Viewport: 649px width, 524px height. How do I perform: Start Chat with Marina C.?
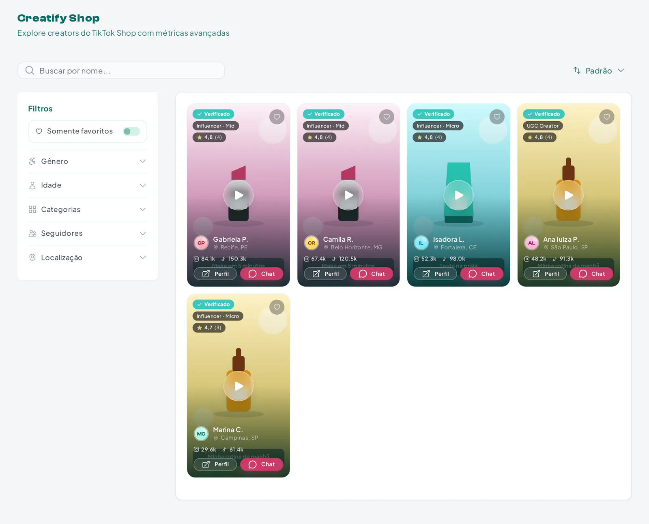[262, 464]
